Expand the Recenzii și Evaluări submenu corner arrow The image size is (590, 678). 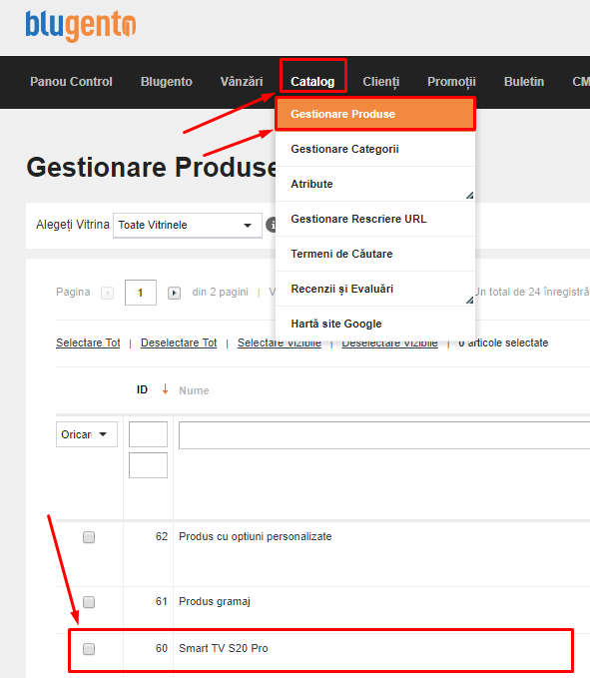click(x=470, y=301)
